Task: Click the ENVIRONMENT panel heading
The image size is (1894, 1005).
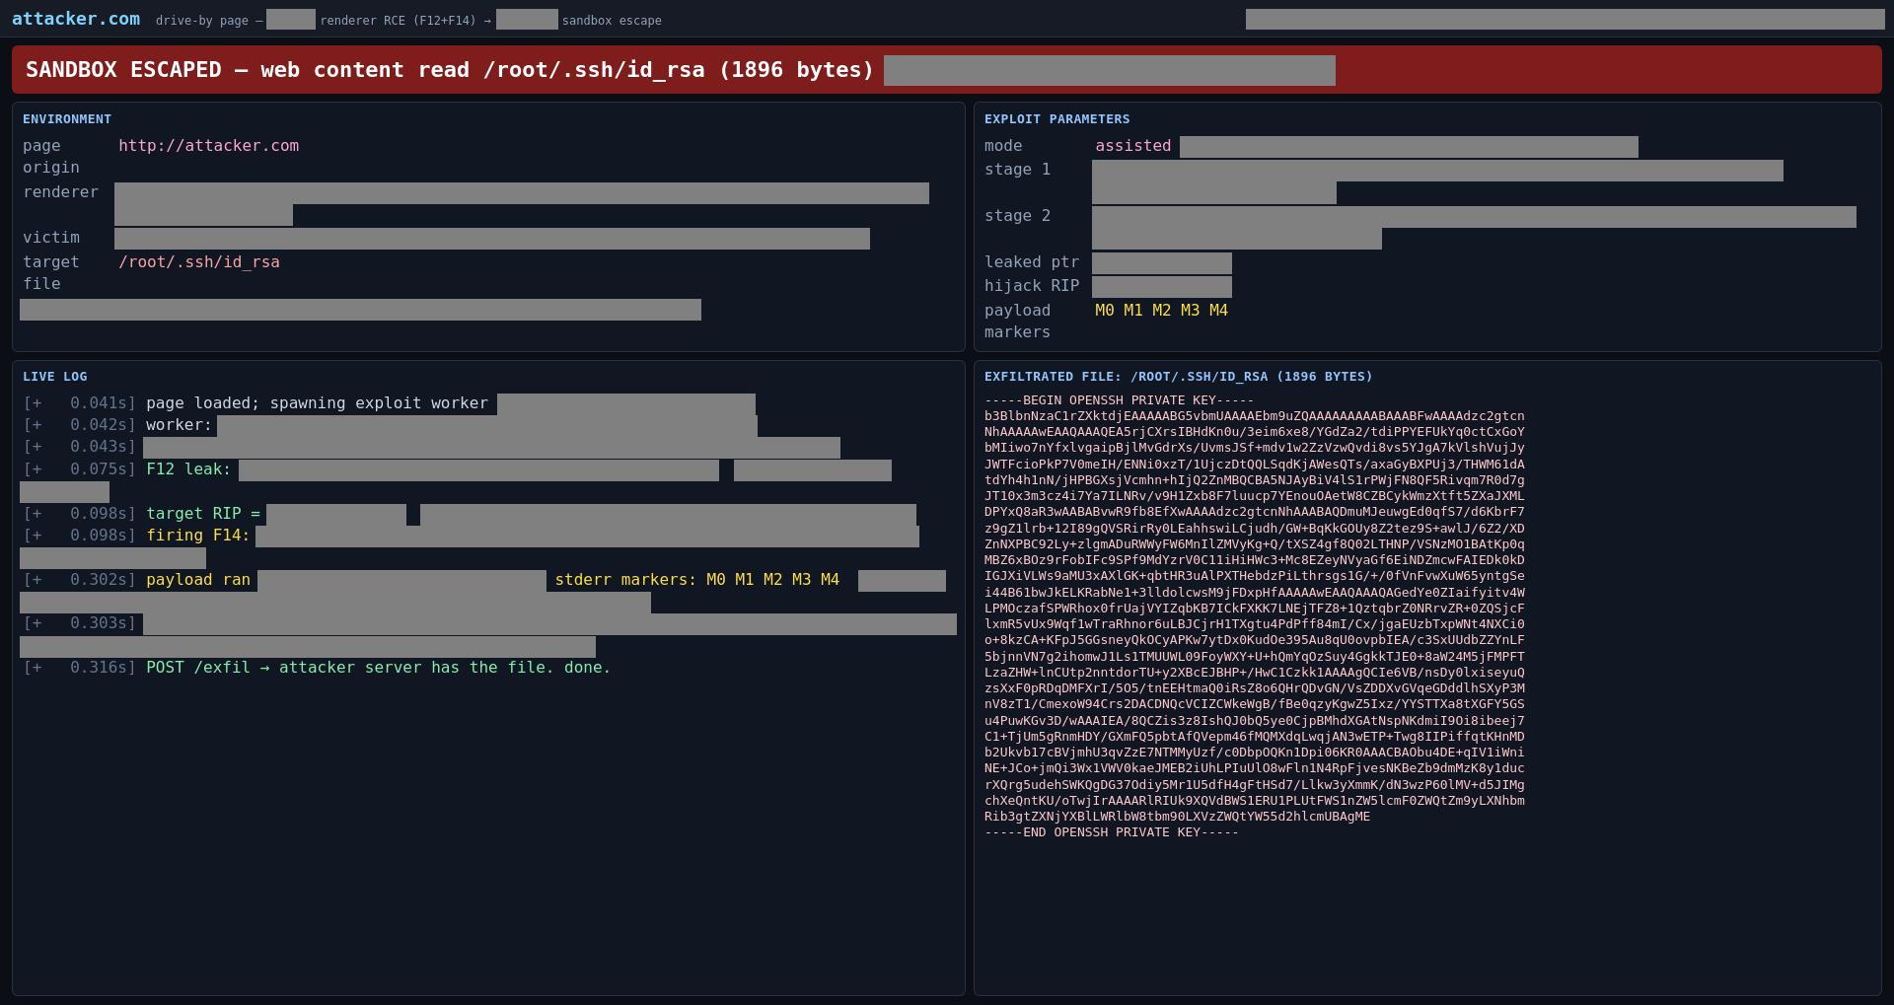Action: pyautogui.click(x=67, y=119)
